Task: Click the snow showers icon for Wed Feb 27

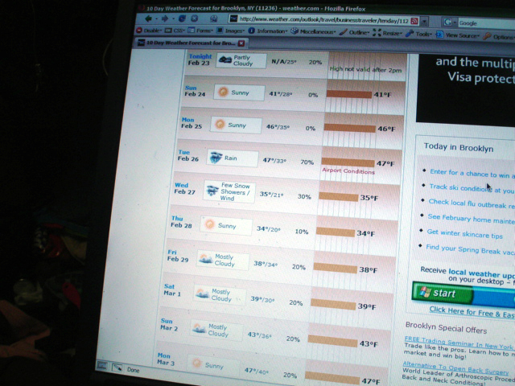Action: [212, 191]
